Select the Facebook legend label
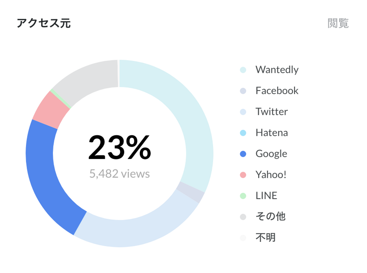 pyautogui.click(x=277, y=91)
